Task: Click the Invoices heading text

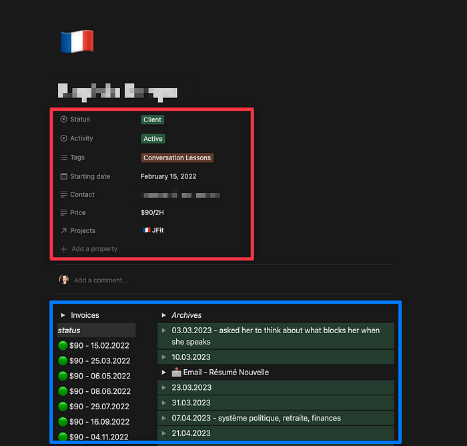Action: pyautogui.click(x=85, y=315)
